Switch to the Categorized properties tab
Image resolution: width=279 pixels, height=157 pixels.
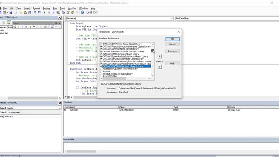tap(14, 113)
